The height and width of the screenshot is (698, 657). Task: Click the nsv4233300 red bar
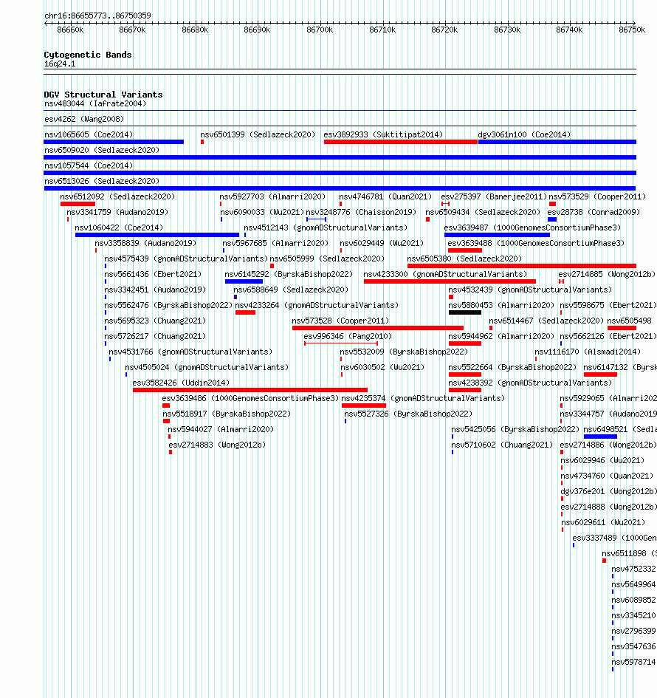click(450, 281)
